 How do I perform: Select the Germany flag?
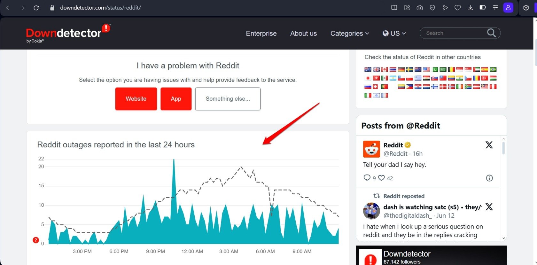tap(401, 69)
